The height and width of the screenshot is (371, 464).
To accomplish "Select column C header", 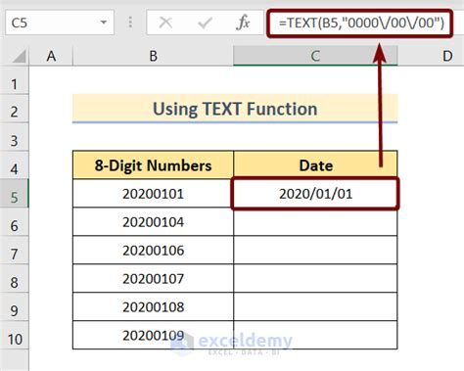I will 315,56.
